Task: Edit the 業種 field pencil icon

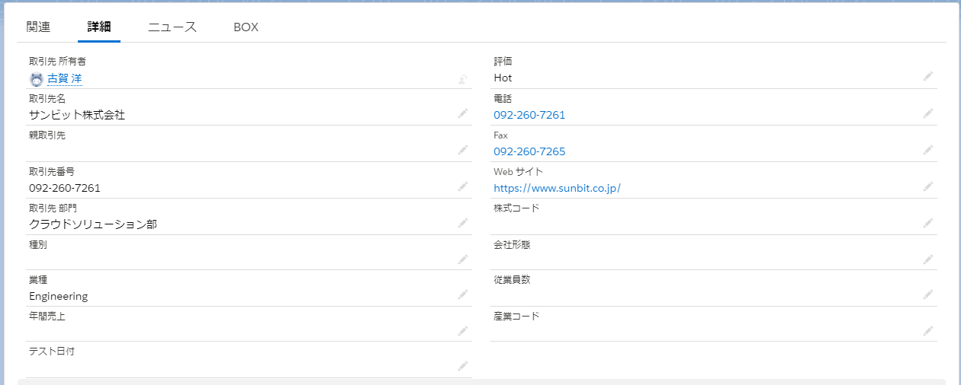Action: tap(462, 294)
